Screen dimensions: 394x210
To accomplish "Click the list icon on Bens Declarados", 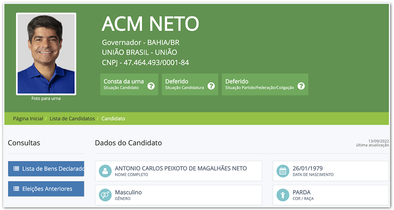I will (x=16, y=168).
